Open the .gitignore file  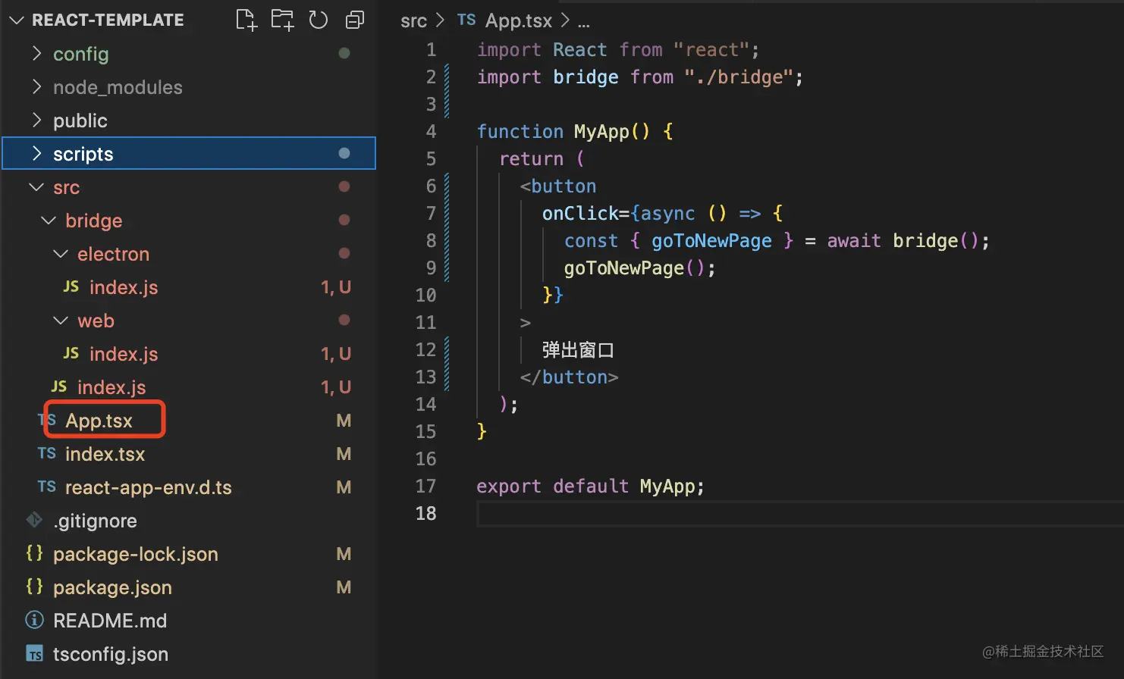pyautogui.click(x=95, y=521)
